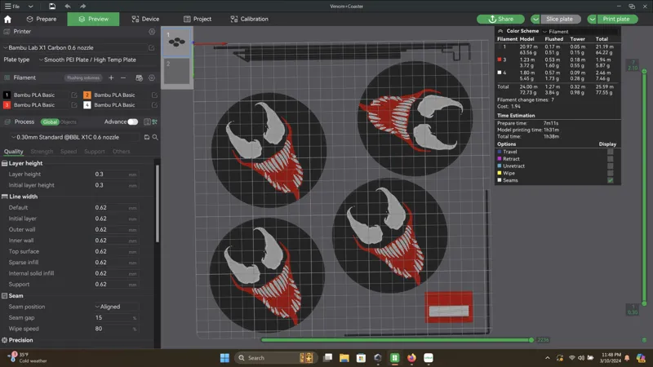Open Color Scheme Filament dropdown

[580, 32]
